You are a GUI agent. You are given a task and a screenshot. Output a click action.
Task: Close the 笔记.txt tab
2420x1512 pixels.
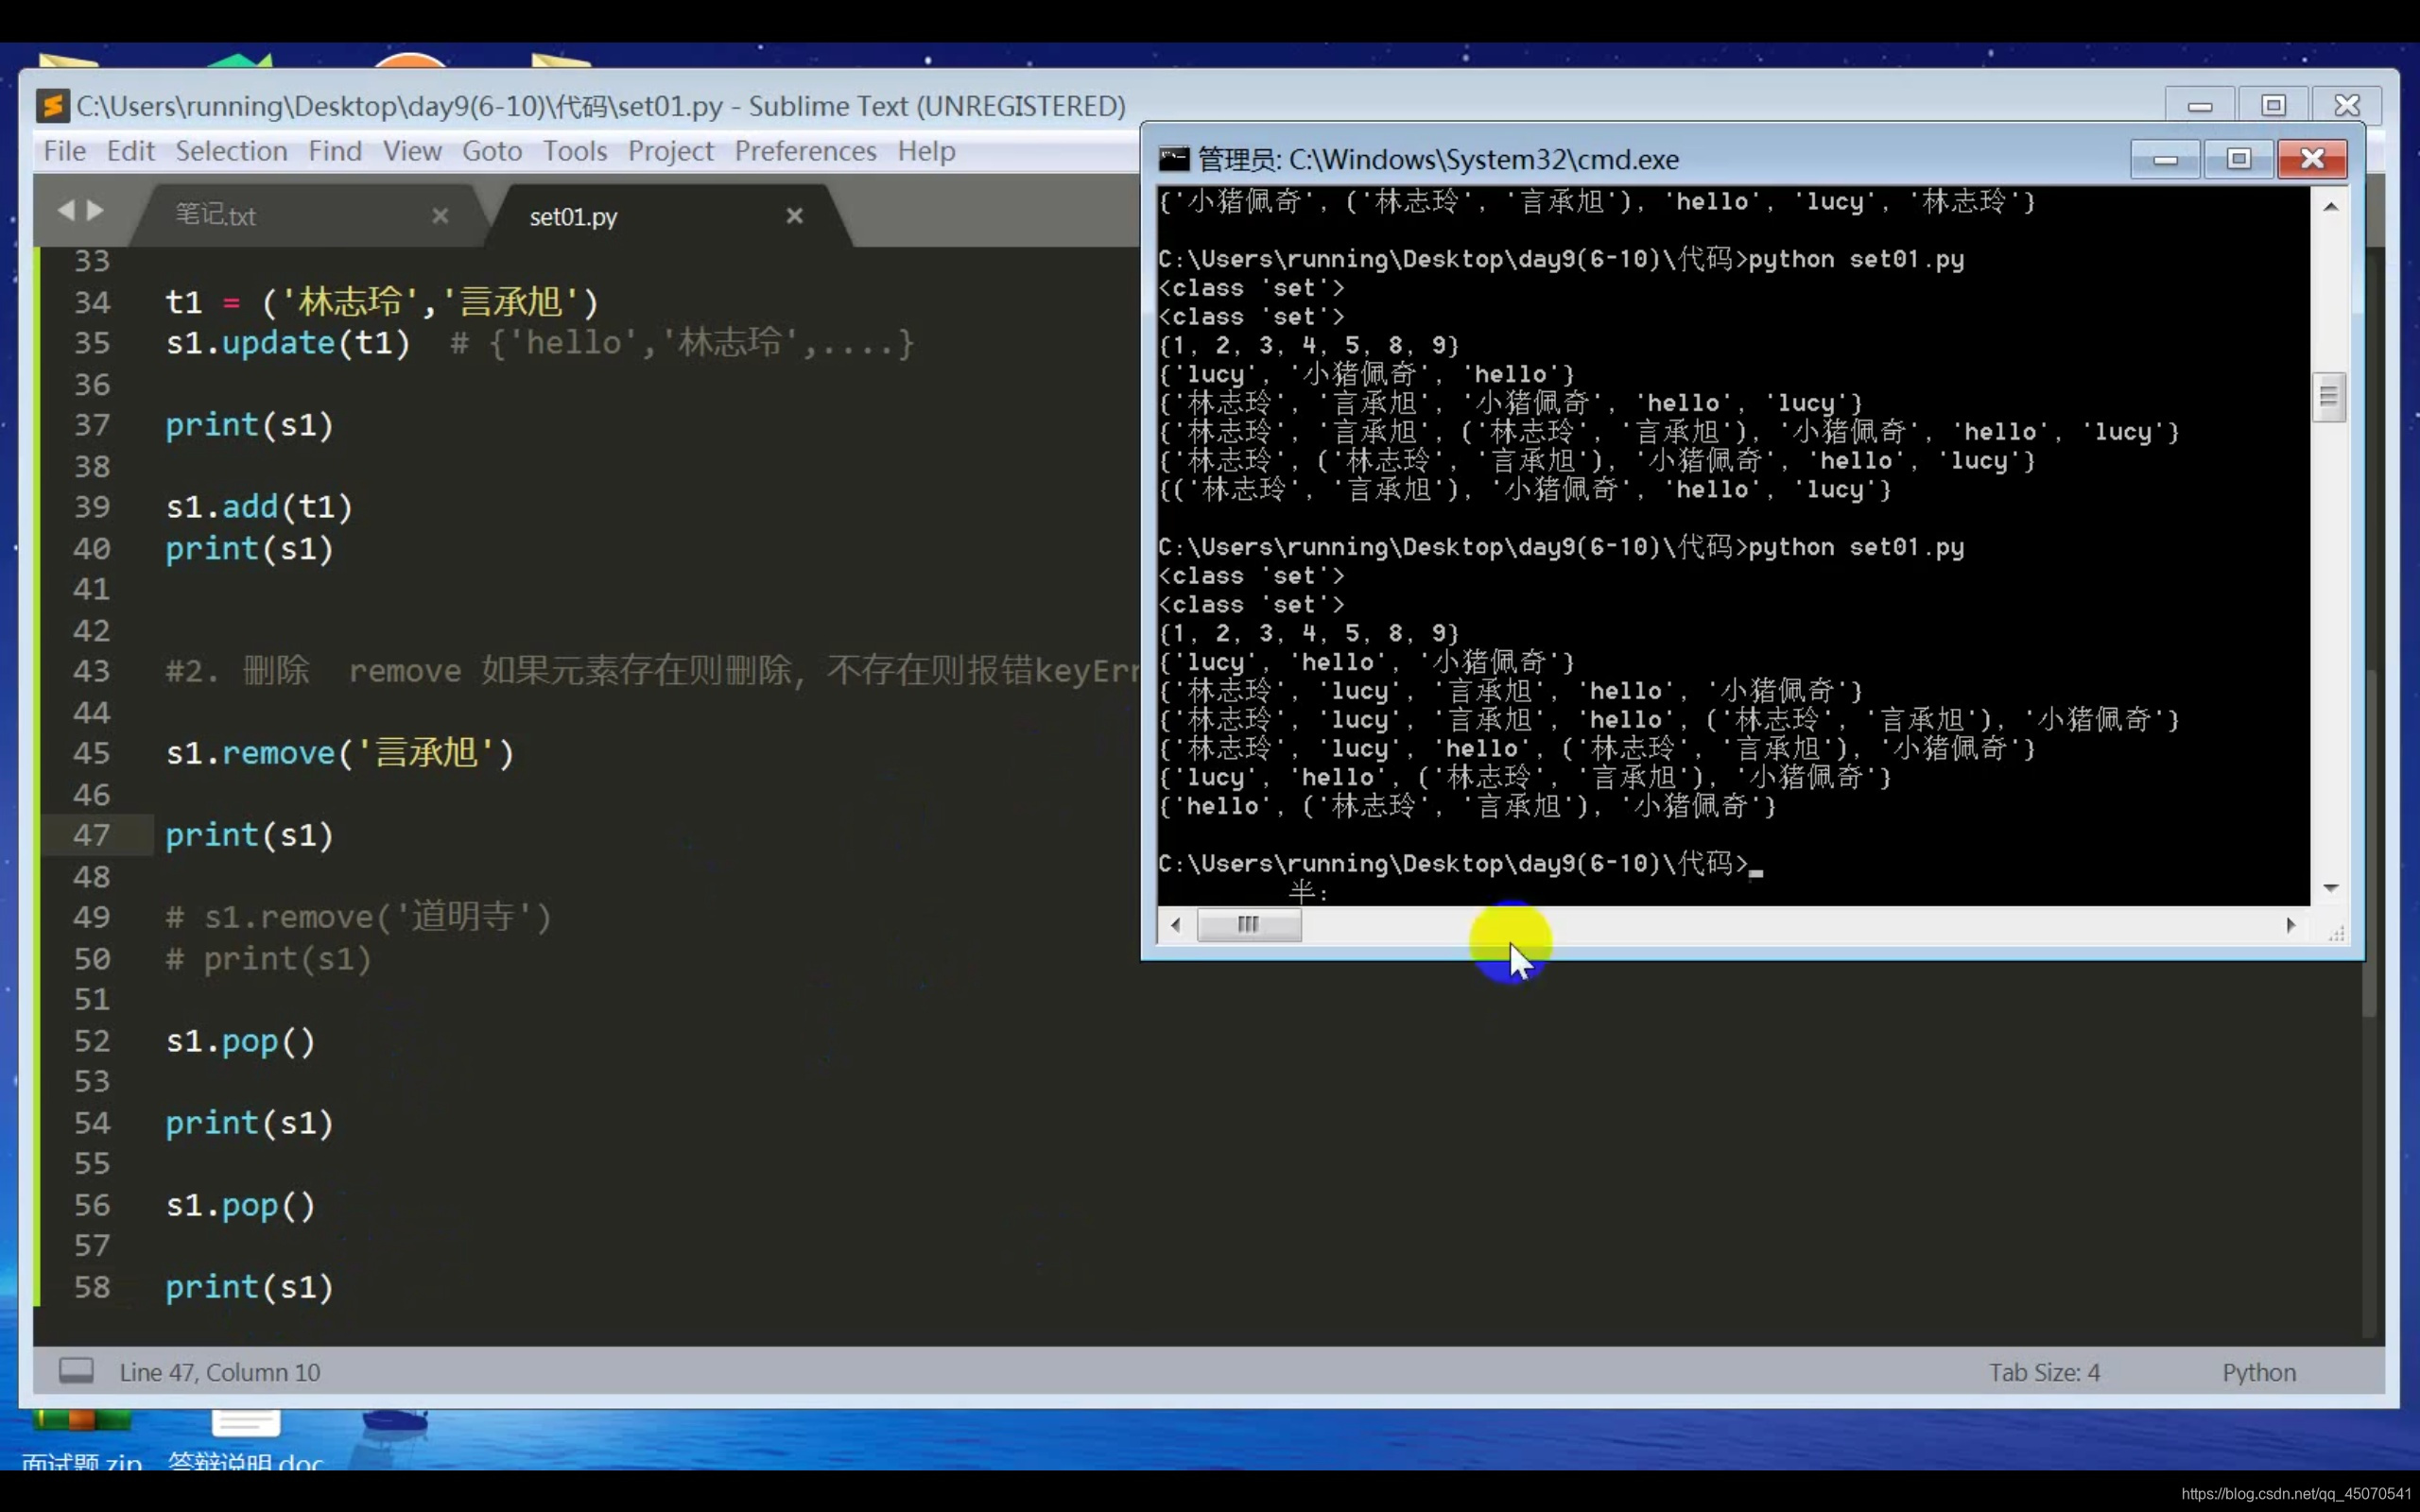[440, 215]
